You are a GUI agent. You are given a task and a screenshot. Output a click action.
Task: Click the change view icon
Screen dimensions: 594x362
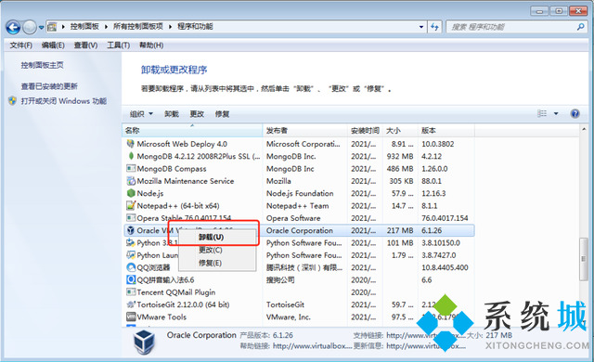[542, 113]
